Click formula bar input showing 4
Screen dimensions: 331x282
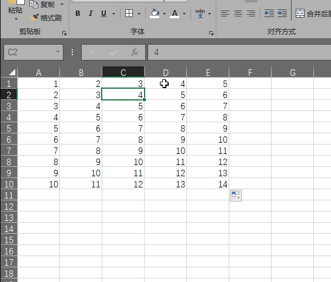[x=239, y=52]
